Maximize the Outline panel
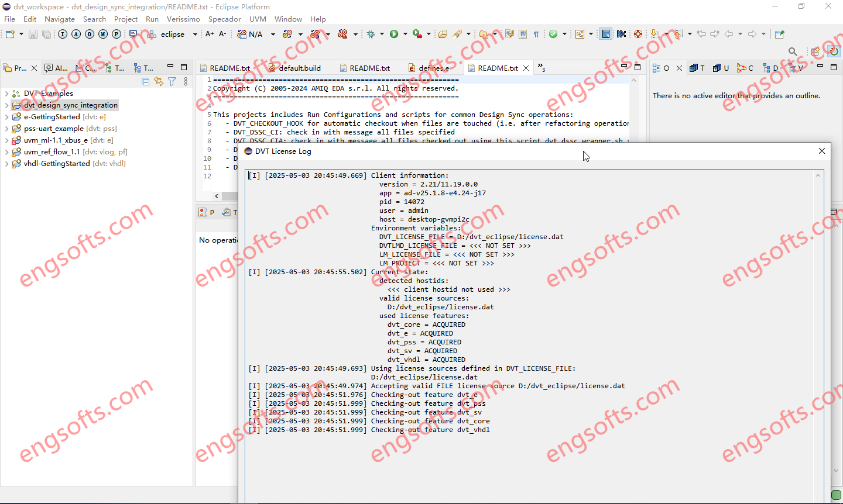 (833, 67)
